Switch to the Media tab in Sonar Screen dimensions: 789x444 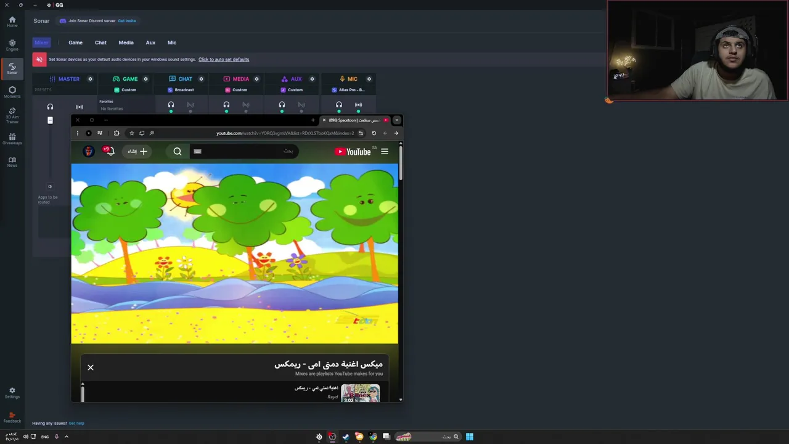(126, 43)
